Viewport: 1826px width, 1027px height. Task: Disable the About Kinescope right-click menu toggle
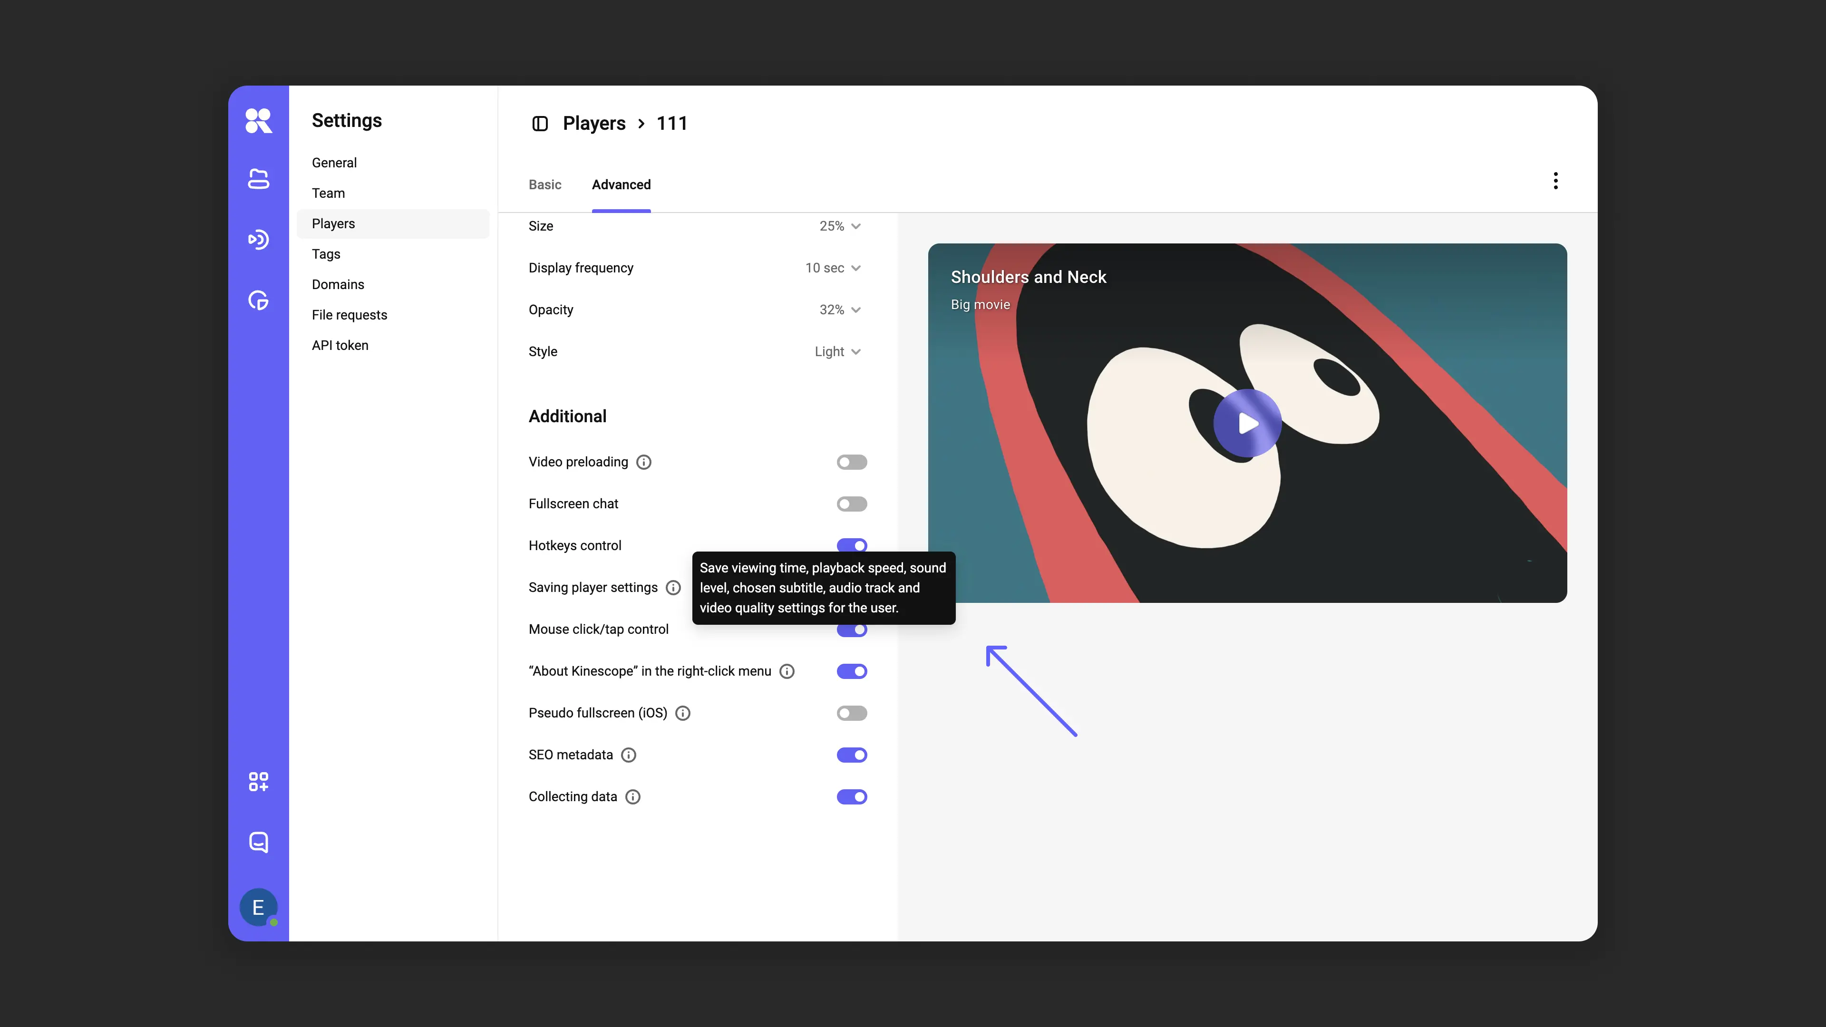click(x=851, y=671)
